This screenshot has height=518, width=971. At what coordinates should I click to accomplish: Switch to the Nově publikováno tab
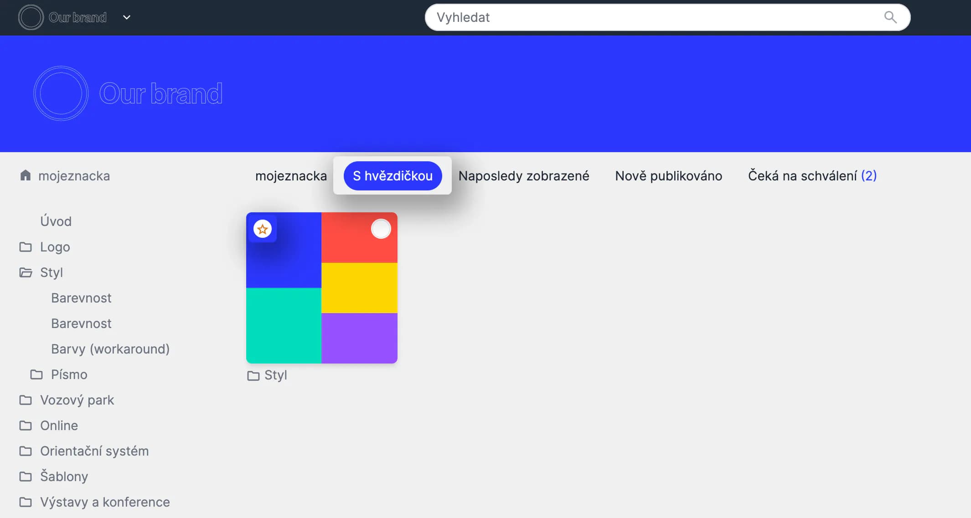668,176
